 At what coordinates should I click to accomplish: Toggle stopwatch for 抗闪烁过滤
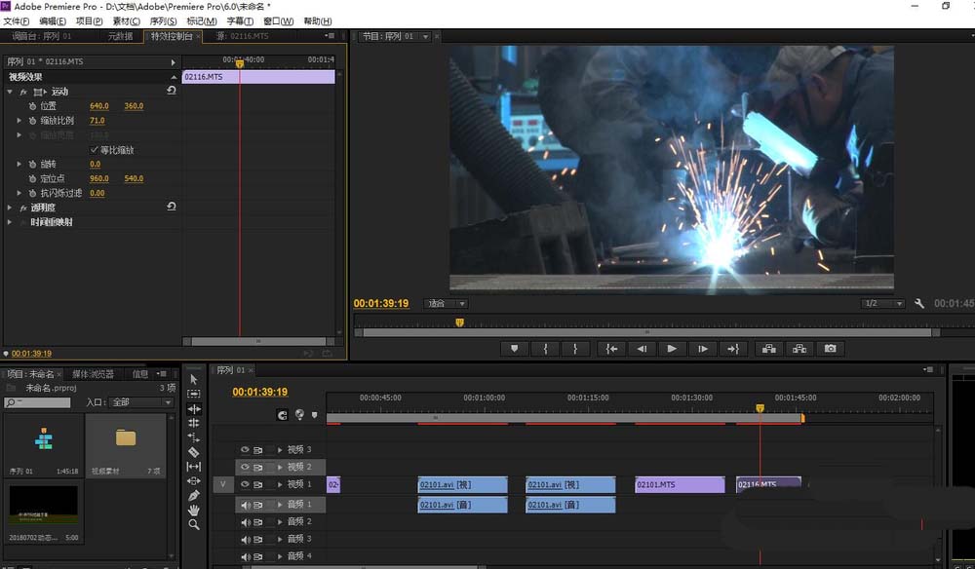pos(32,193)
